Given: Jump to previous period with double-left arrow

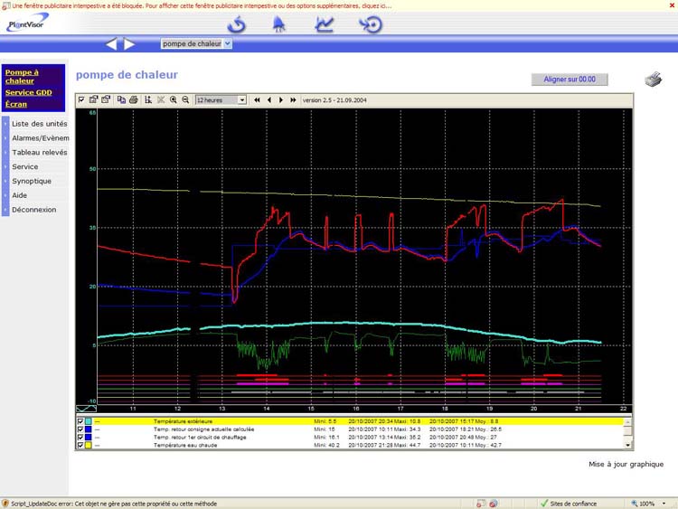Looking at the screenshot, I should coord(257,99).
